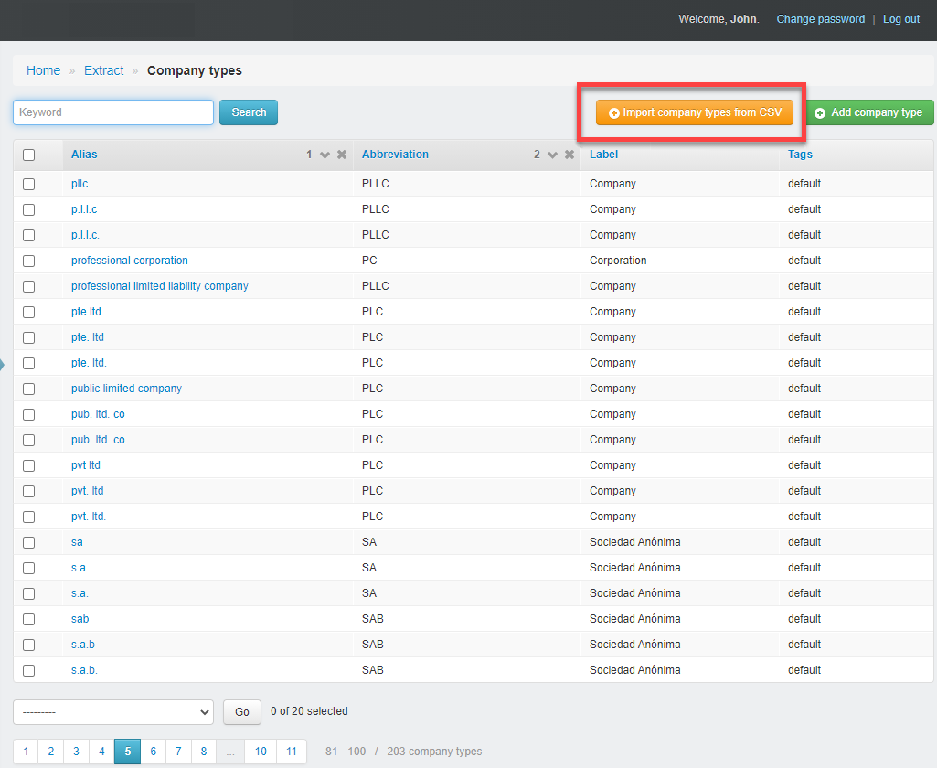The image size is (937, 768).
Task: Open professional limited liability company entry
Action: 160,285
